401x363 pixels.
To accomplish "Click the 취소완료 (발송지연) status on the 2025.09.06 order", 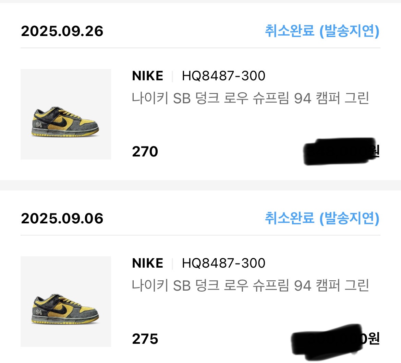I will [322, 218].
